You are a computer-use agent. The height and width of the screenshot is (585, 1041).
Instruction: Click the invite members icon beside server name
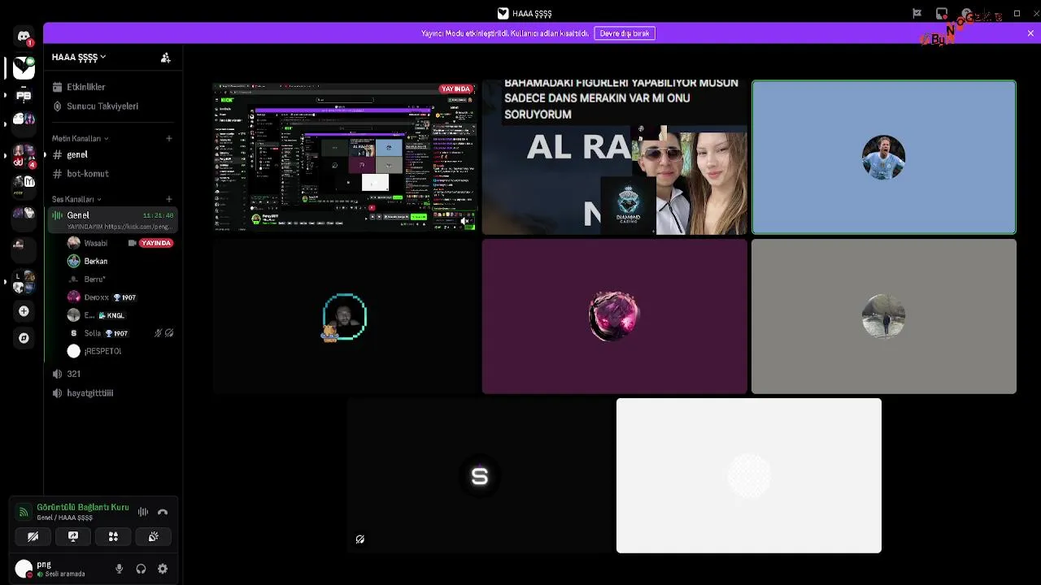[x=165, y=58]
